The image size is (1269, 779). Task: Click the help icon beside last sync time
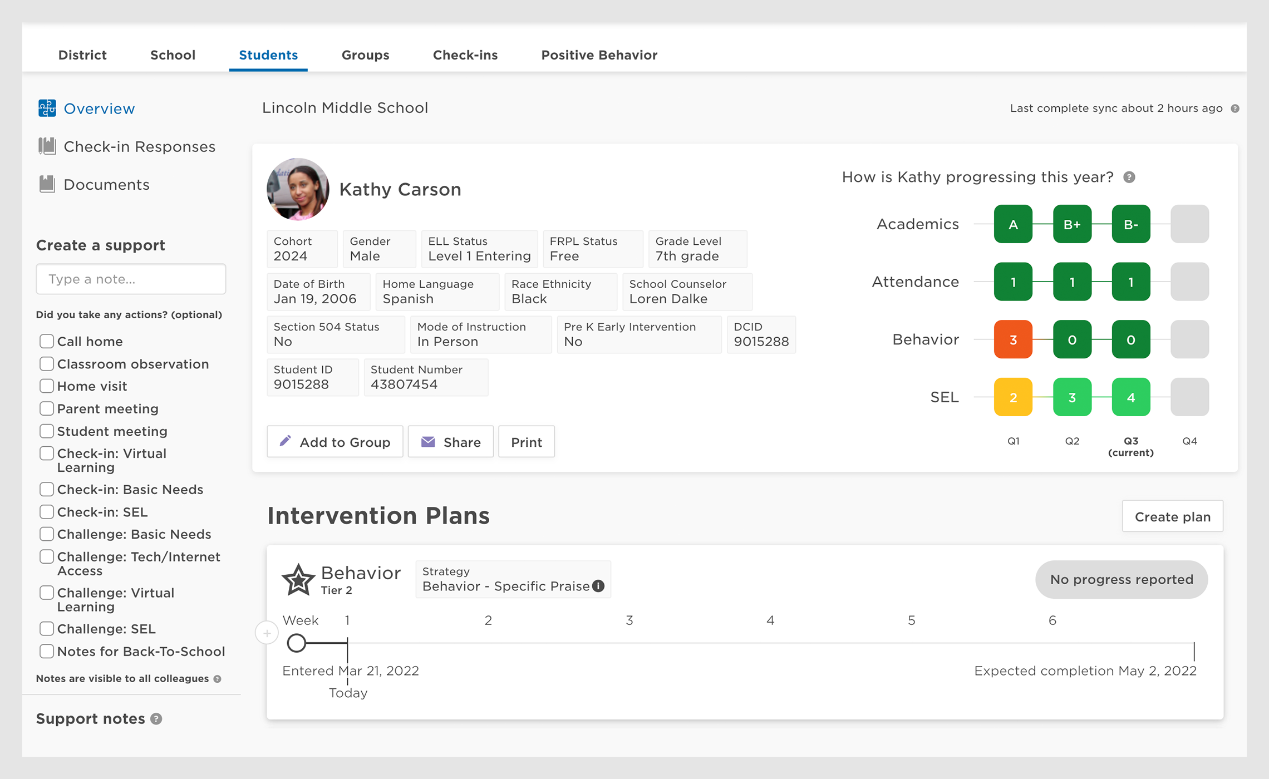pos(1234,109)
